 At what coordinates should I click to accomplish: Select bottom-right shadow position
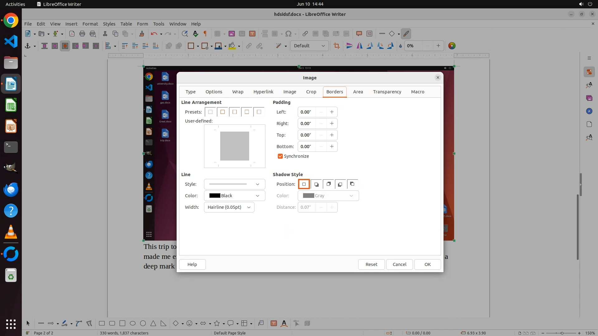[x=316, y=184]
